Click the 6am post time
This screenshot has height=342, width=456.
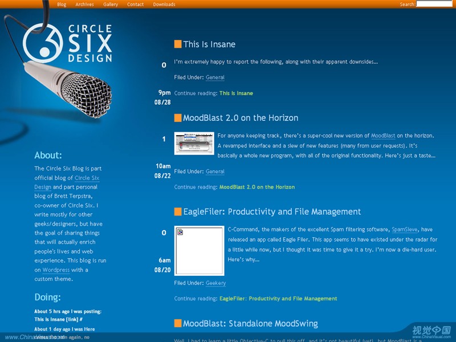[x=164, y=260]
